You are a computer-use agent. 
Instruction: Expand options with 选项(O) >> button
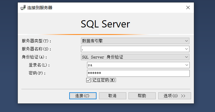click(175, 96)
